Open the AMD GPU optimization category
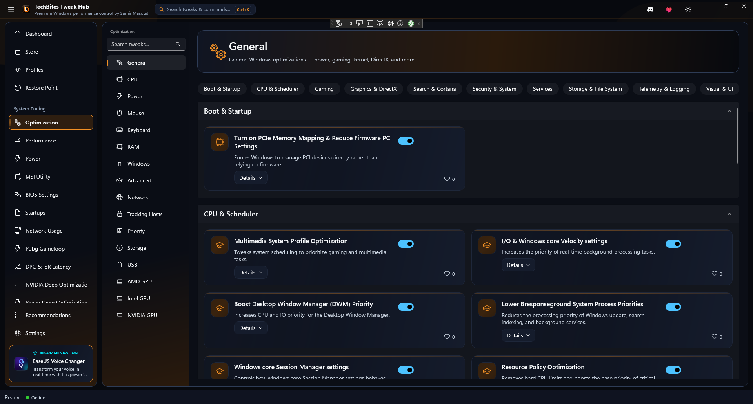 [146, 281]
